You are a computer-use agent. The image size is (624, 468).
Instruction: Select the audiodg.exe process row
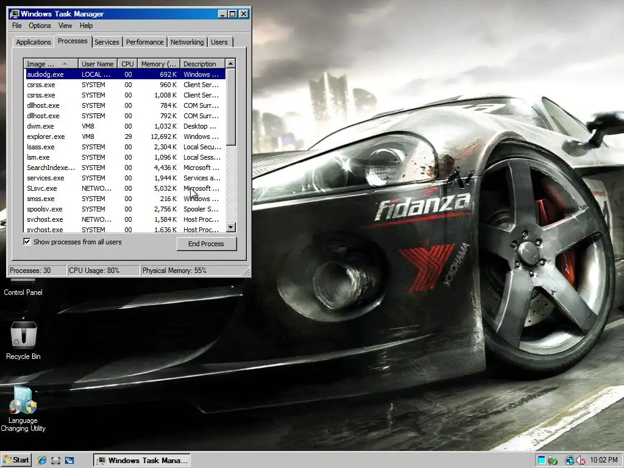pos(124,74)
